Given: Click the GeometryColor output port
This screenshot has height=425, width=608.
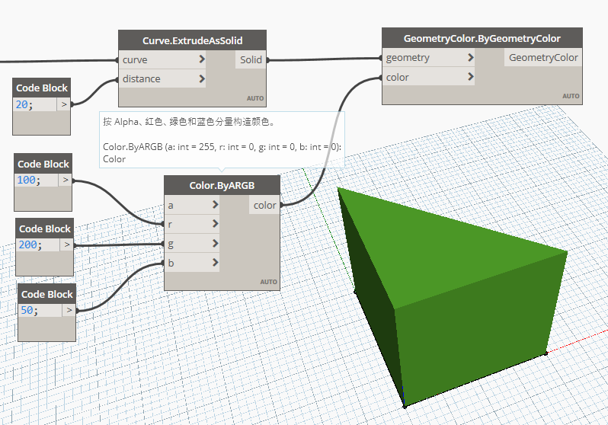Looking at the screenshot, I should [543, 57].
